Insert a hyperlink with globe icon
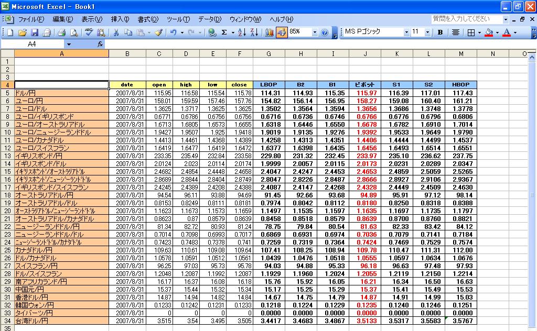Viewport: 537px width, 331px height. (212, 32)
